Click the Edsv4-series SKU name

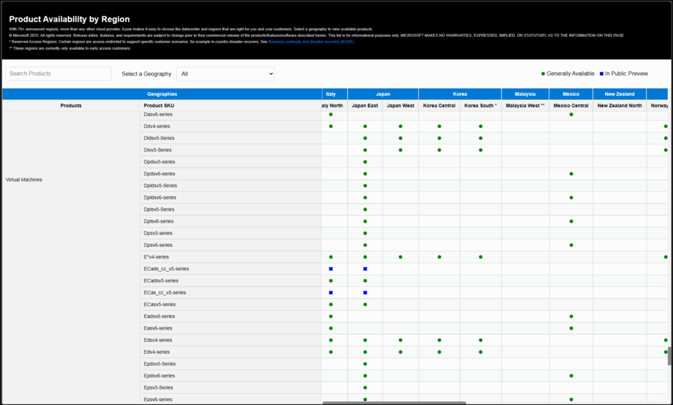click(x=158, y=340)
